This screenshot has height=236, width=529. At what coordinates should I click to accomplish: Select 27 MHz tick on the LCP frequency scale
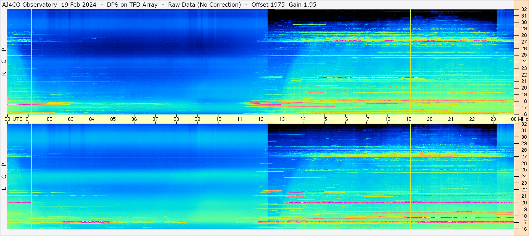[x=523, y=157]
